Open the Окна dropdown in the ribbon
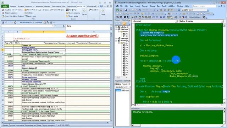This screenshot has width=227, height=128. point(103,13)
